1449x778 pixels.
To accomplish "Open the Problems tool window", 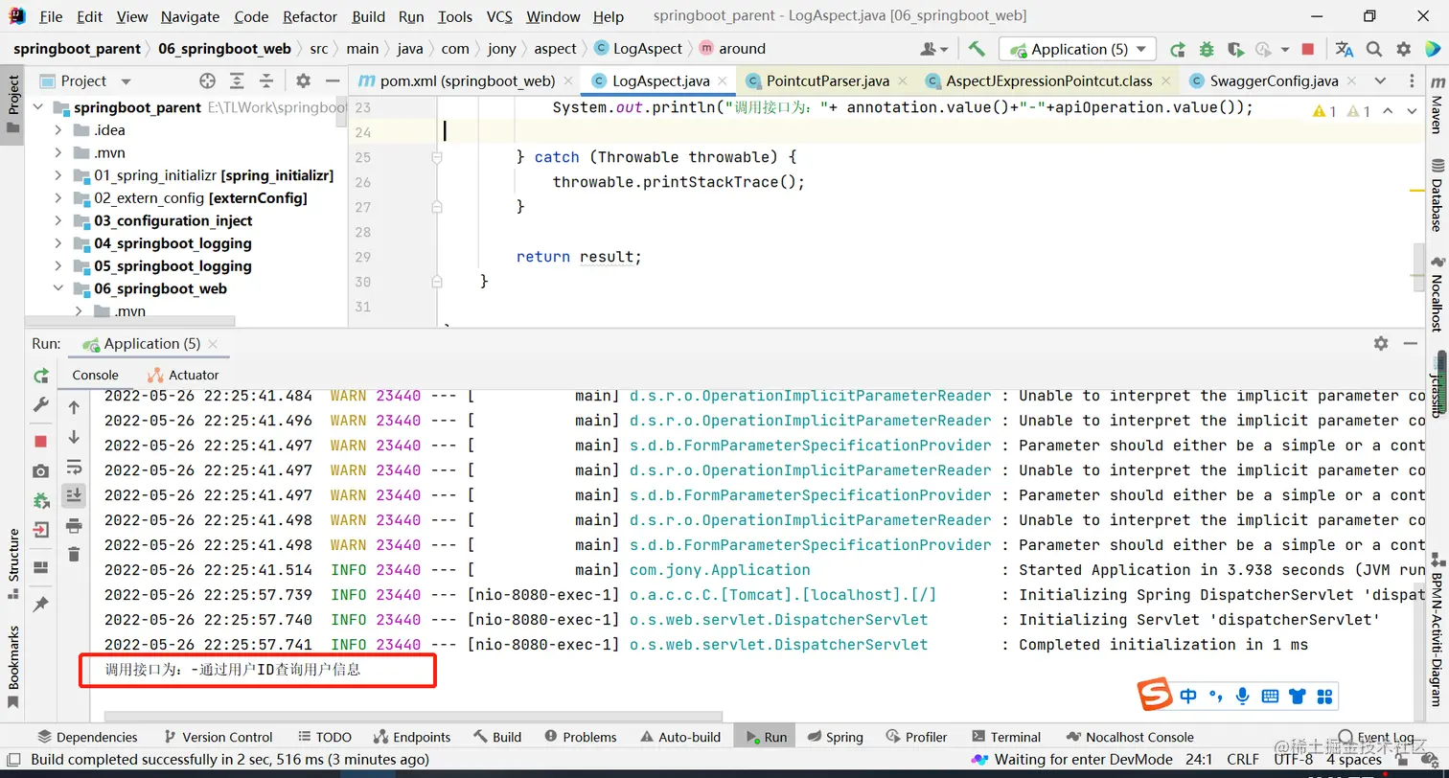I will click(x=580, y=737).
